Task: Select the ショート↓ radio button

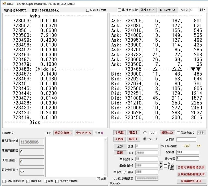Action: pyautogui.click(x=145, y=139)
